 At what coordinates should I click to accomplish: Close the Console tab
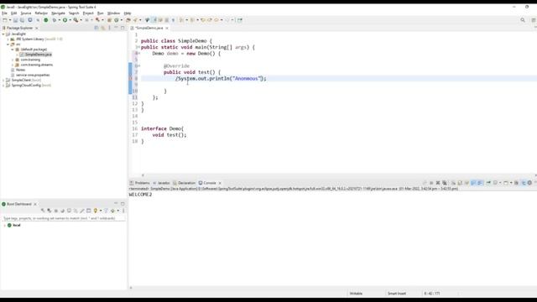(220, 183)
